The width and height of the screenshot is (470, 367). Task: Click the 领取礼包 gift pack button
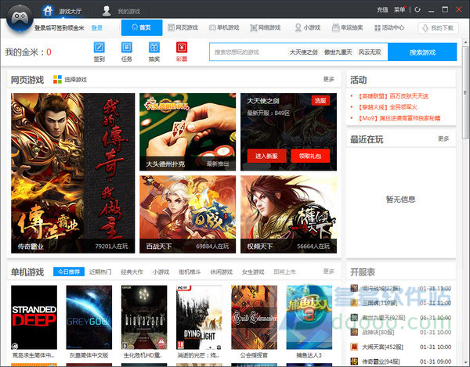point(310,156)
